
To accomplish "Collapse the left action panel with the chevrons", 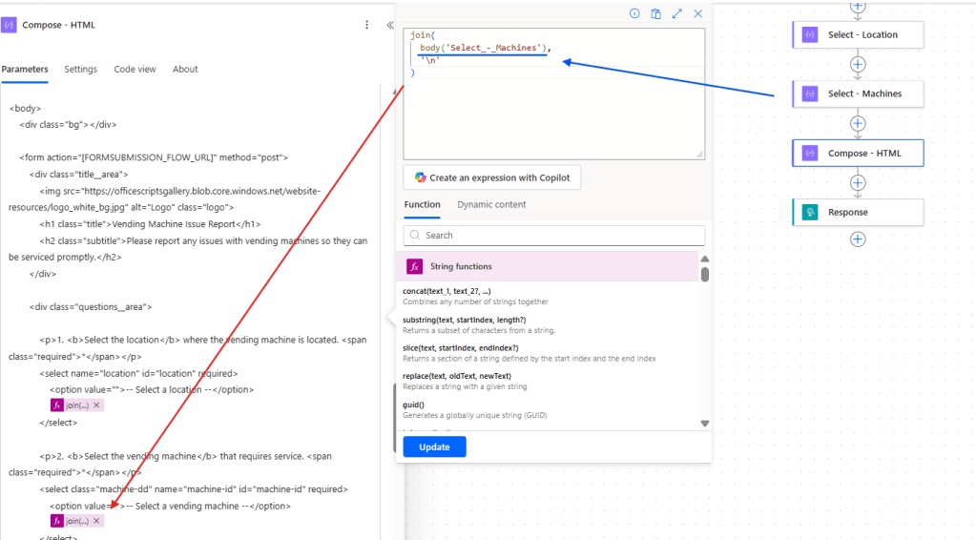I will 389,25.
